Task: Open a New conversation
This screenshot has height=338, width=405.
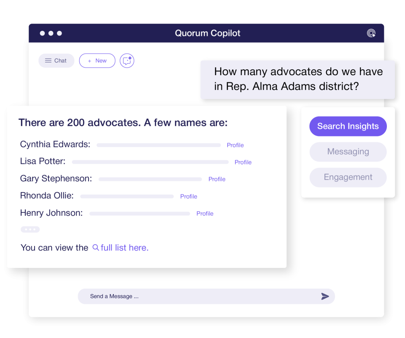Action: pyautogui.click(x=97, y=60)
